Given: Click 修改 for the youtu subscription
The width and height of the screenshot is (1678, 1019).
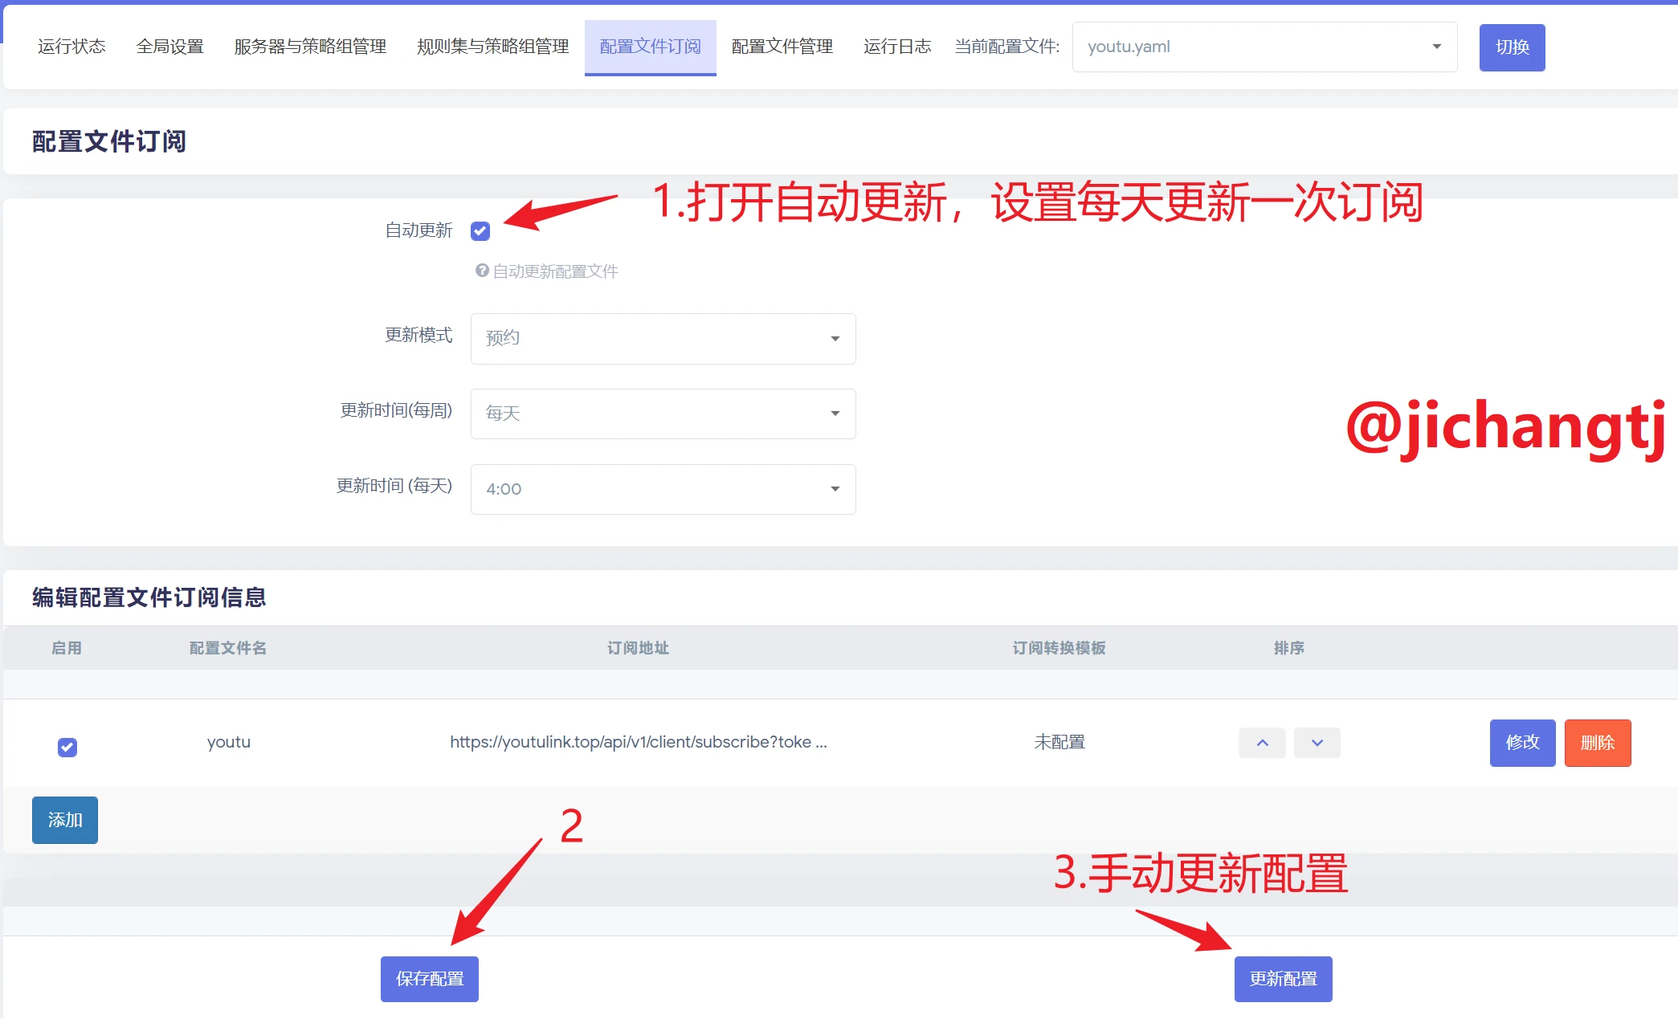Looking at the screenshot, I should [x=1522, y=743].
